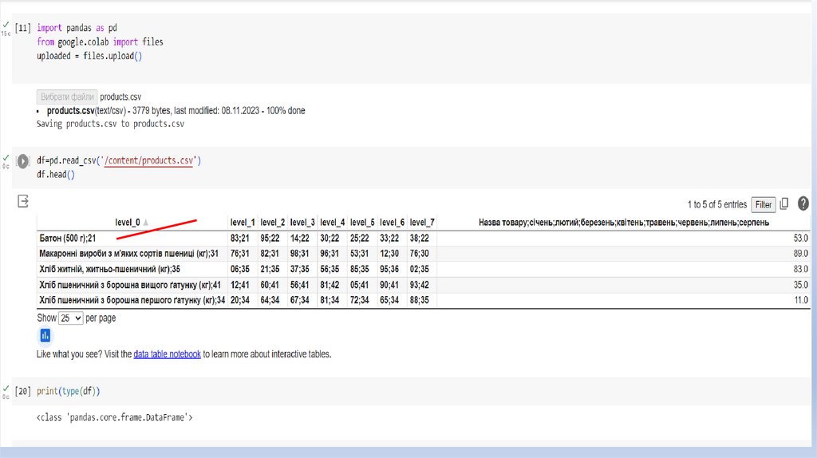Screen dimensions: 817x458
Task: Open the data table notebook link
Action: [x=168, y=353]
